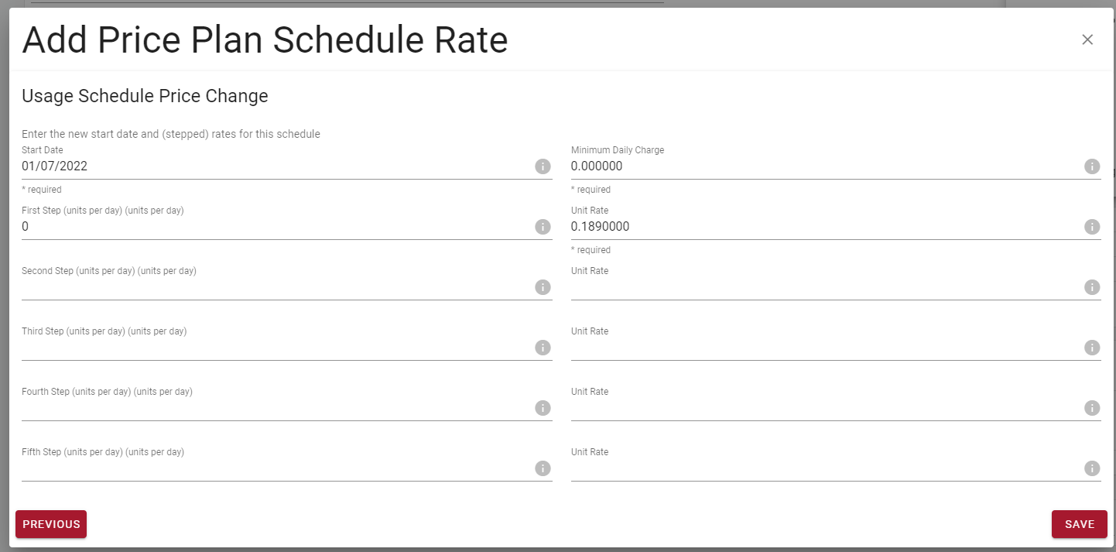The height and width of the screenshot is (552, 1116).
Task: Click the Minimum Daily Charge info icon
Action: point(1092,166)
